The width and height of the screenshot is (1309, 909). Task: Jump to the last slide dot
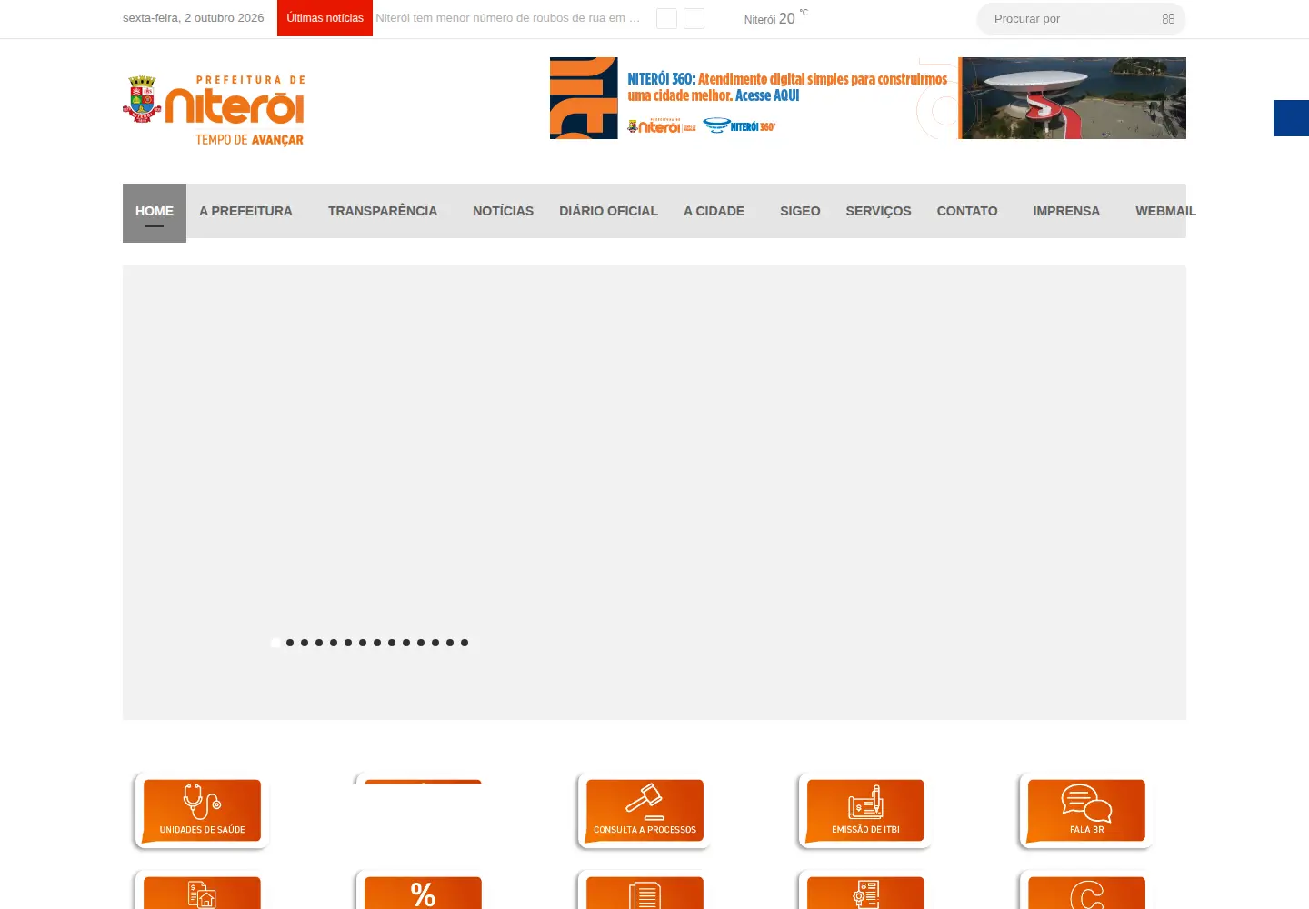coord(465,643)
